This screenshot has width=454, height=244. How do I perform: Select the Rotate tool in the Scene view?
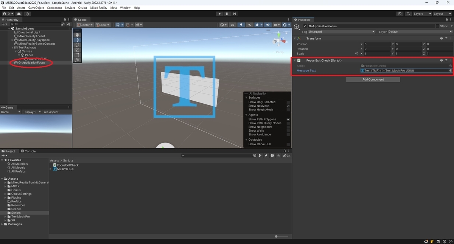tap(77, 45)
